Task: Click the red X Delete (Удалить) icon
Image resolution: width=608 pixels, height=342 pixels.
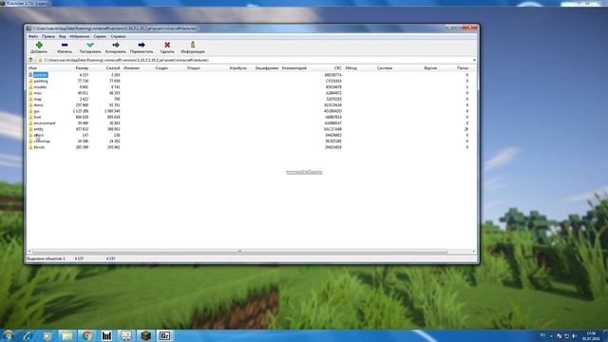Action: 167,46
